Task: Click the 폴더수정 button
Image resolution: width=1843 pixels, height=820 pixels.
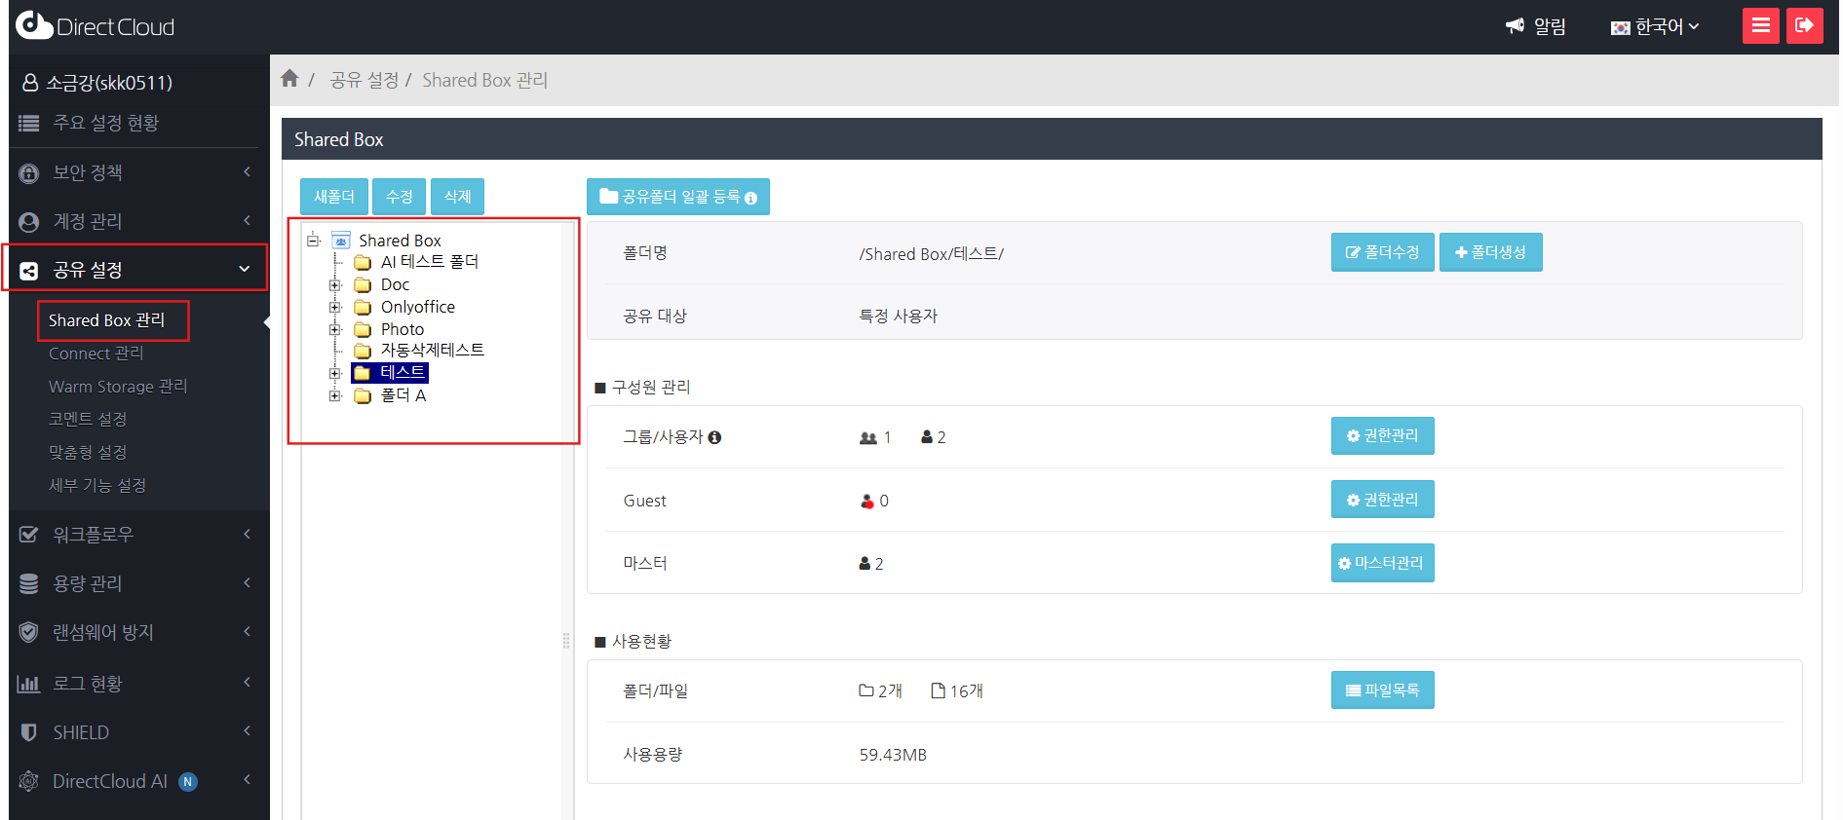Action: [x=1381, y=252]
